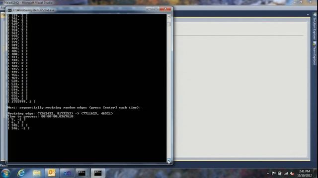318x178 pixels.
Task: Click the date 10/10/2012 in the tray
Action: coord(305,176)
